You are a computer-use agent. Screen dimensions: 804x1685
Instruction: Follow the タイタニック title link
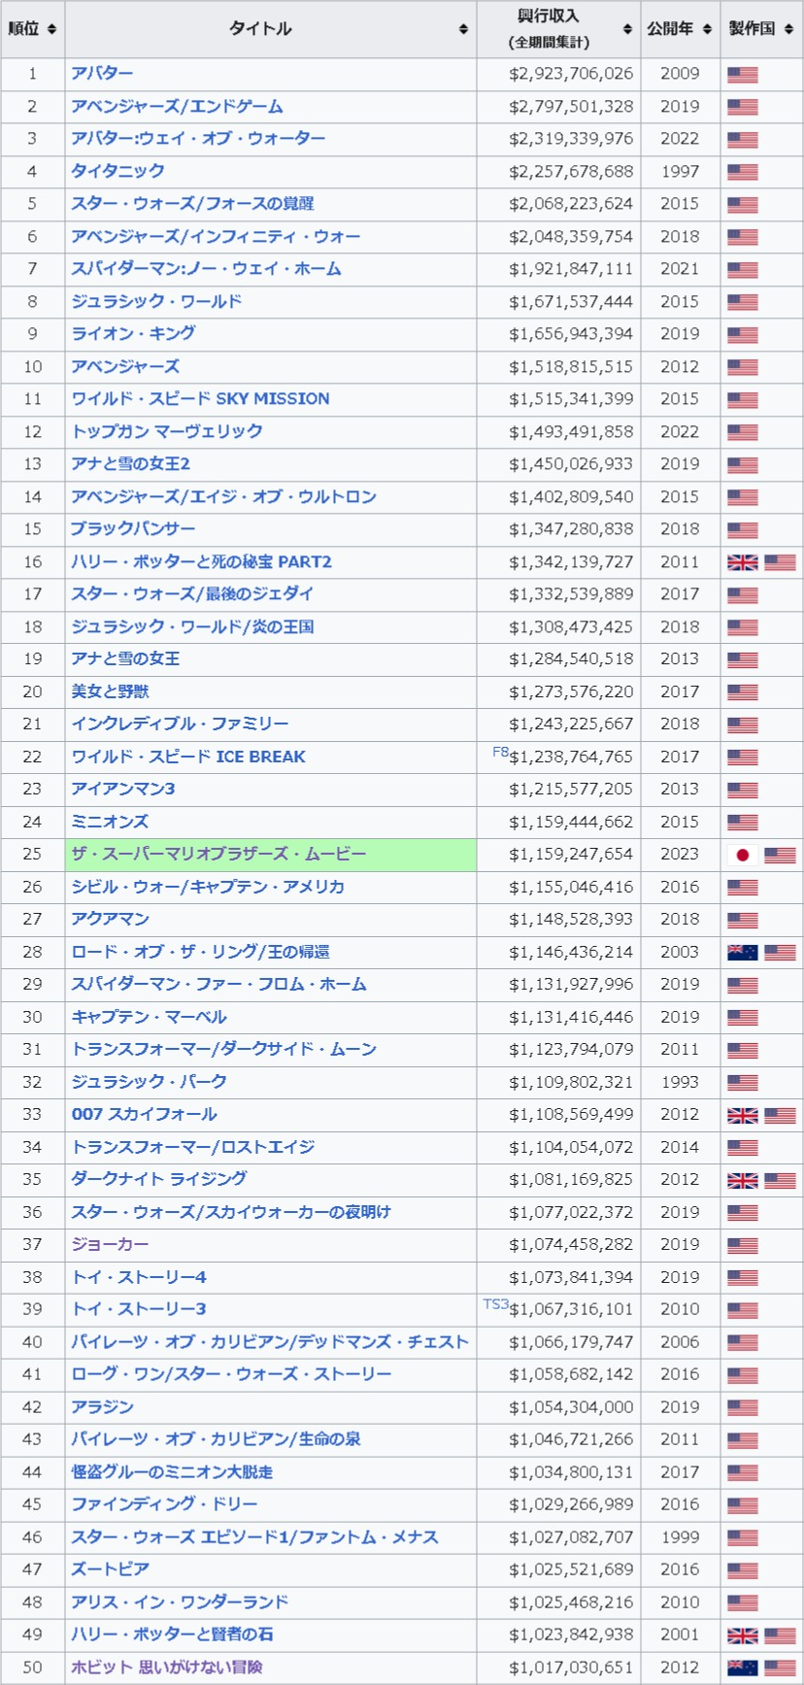point(117,171)
